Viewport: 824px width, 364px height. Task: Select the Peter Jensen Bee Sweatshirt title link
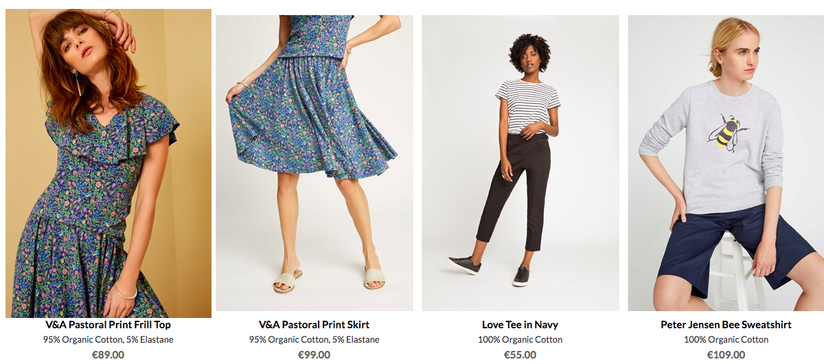(x=726, y=325)
